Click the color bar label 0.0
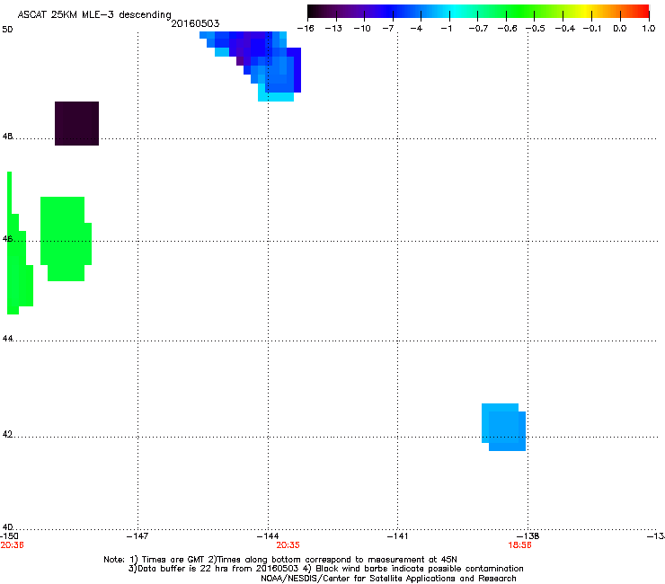This screenshot has width=665, height=584. (x=620, y=29)
